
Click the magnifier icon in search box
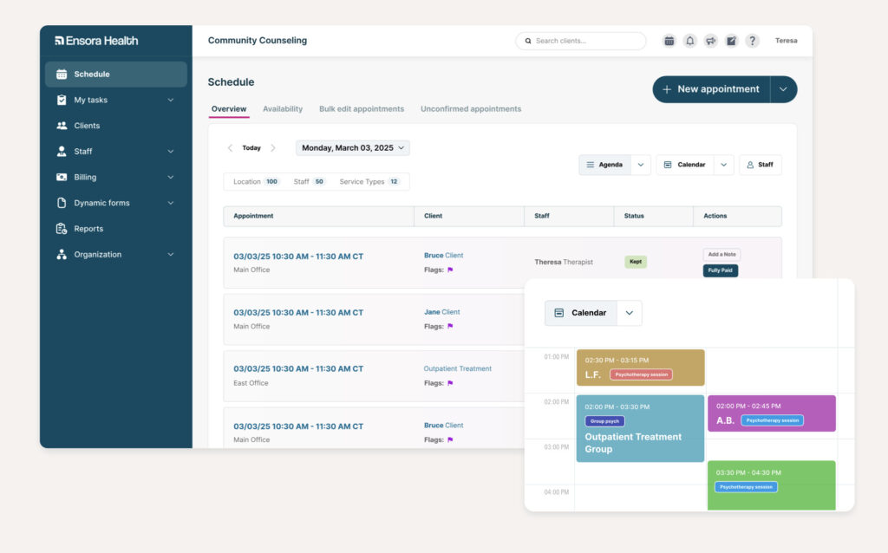pos(528,41)
